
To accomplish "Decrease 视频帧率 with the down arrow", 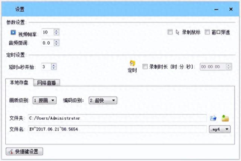I will coord(56,34).
